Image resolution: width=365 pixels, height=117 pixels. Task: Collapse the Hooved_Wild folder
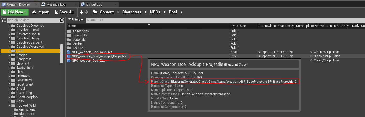[10, 105]
